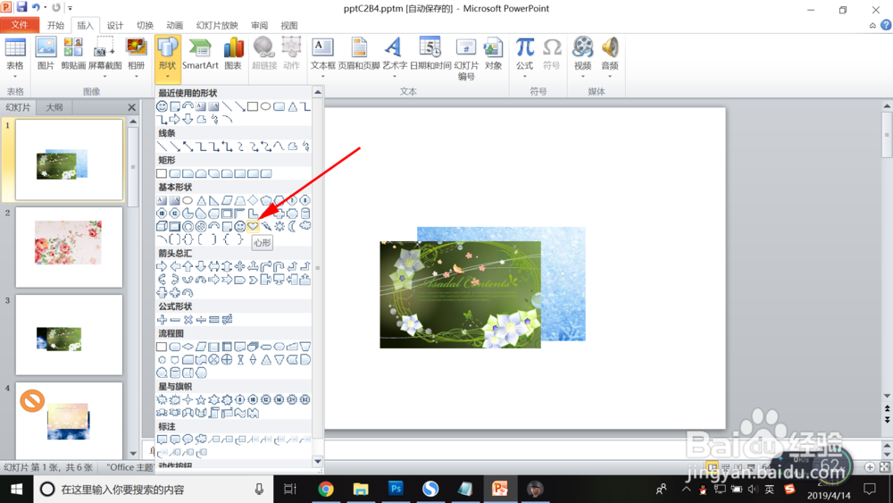Open the 动画 Animations tab
The height and width of the screenshot is (503, 893).
point(175,25)
